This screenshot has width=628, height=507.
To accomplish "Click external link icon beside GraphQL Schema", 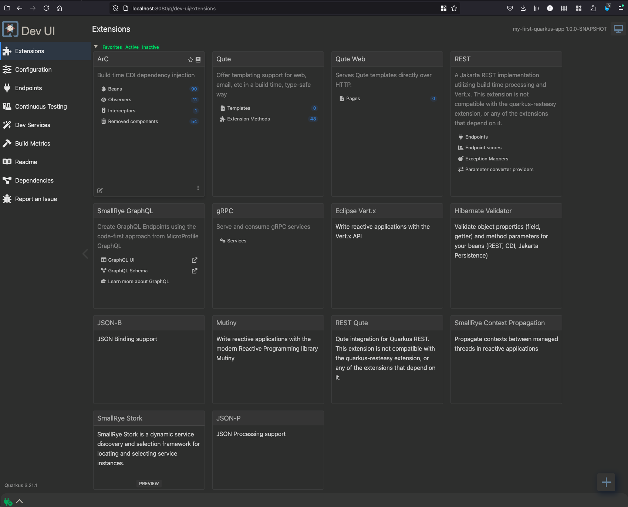I will [195, 271].
